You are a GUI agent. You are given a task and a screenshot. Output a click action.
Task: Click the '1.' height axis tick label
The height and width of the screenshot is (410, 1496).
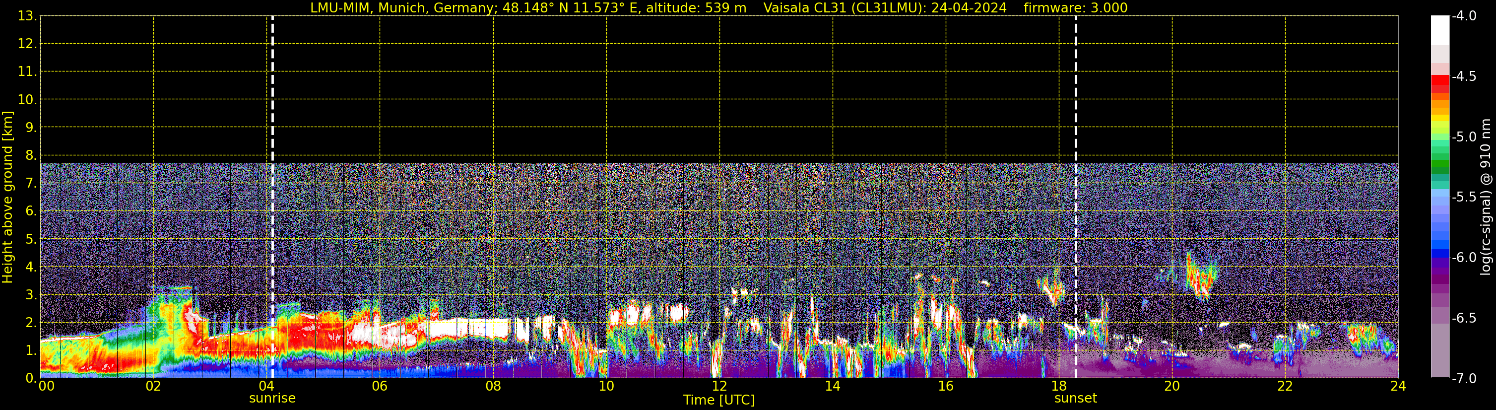(31, 350)
